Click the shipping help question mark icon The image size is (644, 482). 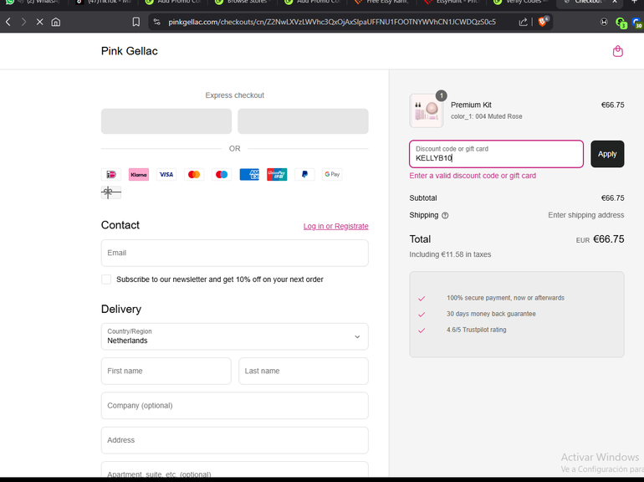(445, 215)
